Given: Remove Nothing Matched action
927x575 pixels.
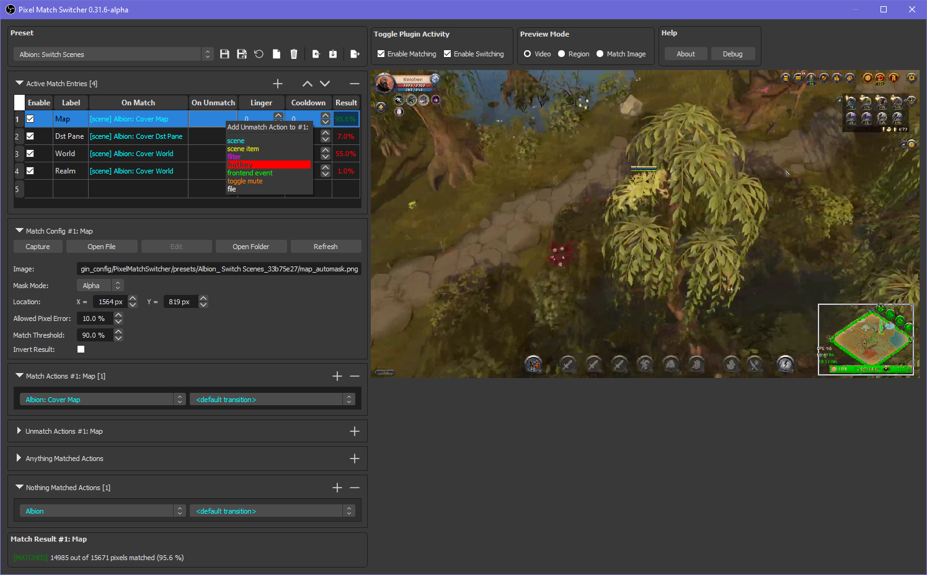Looking at the screenshot, I should [355, 488].
